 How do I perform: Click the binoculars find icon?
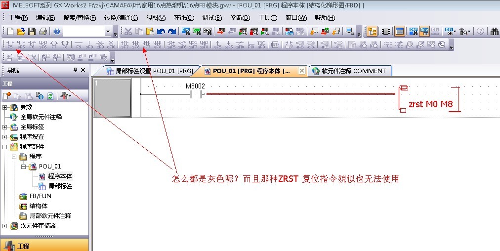(494, 32)
